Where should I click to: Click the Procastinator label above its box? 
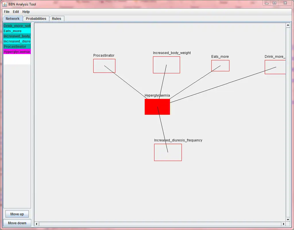(x=104, y=55)
